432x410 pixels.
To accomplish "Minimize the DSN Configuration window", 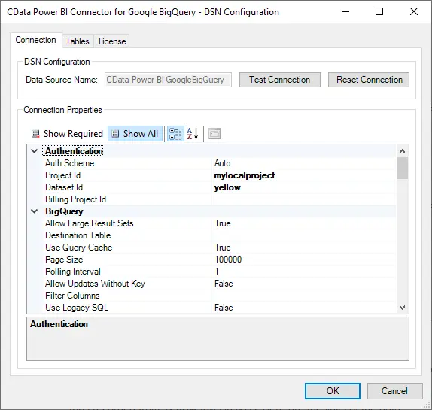I will tap(345, 11).
